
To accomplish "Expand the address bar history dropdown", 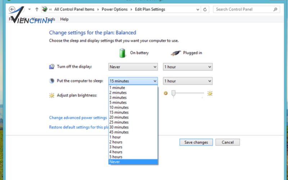I will (x=198, y=10).
